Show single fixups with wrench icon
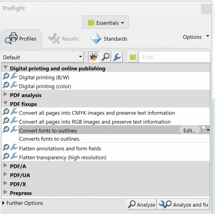 [x=117, y=57]
